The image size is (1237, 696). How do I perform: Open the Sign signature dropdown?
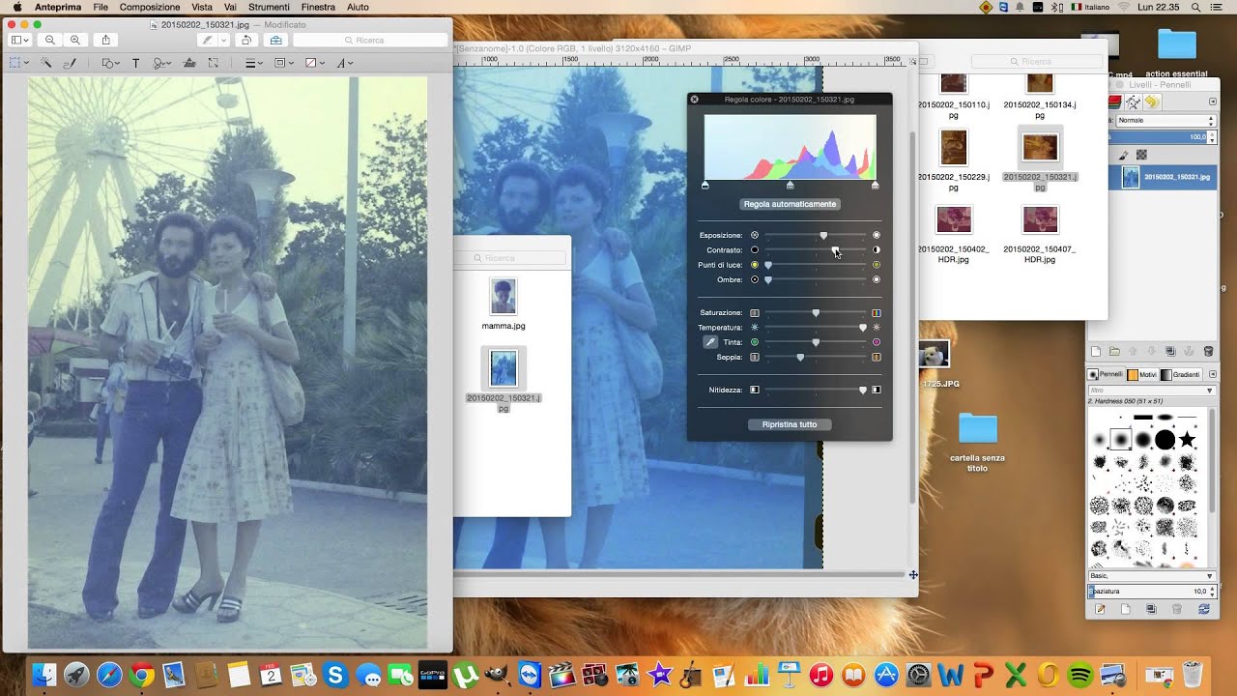tap(161, 63)
